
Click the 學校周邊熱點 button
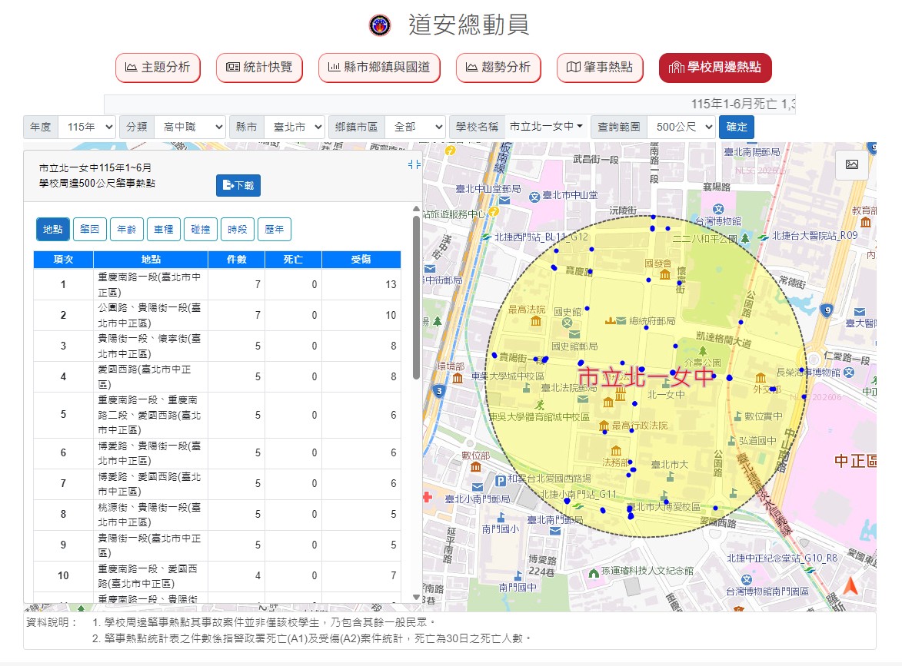pyautogui.click(x=715, y=68)
